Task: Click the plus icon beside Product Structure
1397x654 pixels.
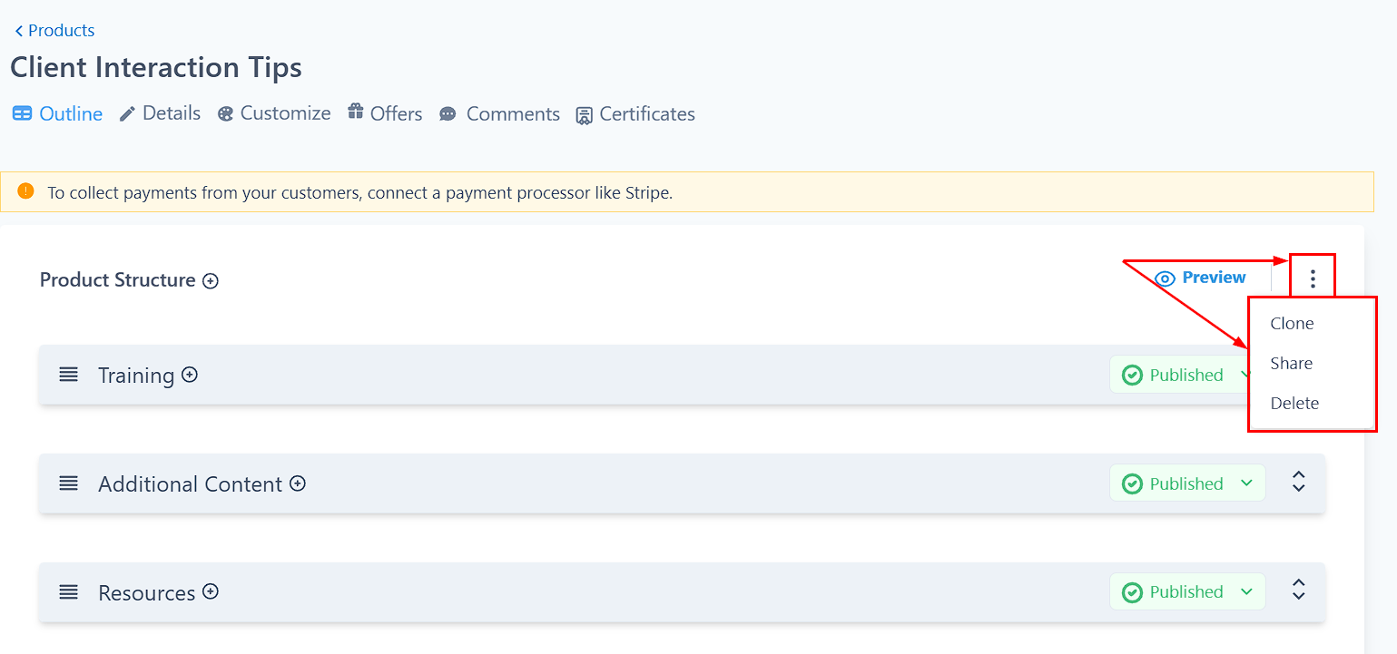Action: tap(211, 281)
